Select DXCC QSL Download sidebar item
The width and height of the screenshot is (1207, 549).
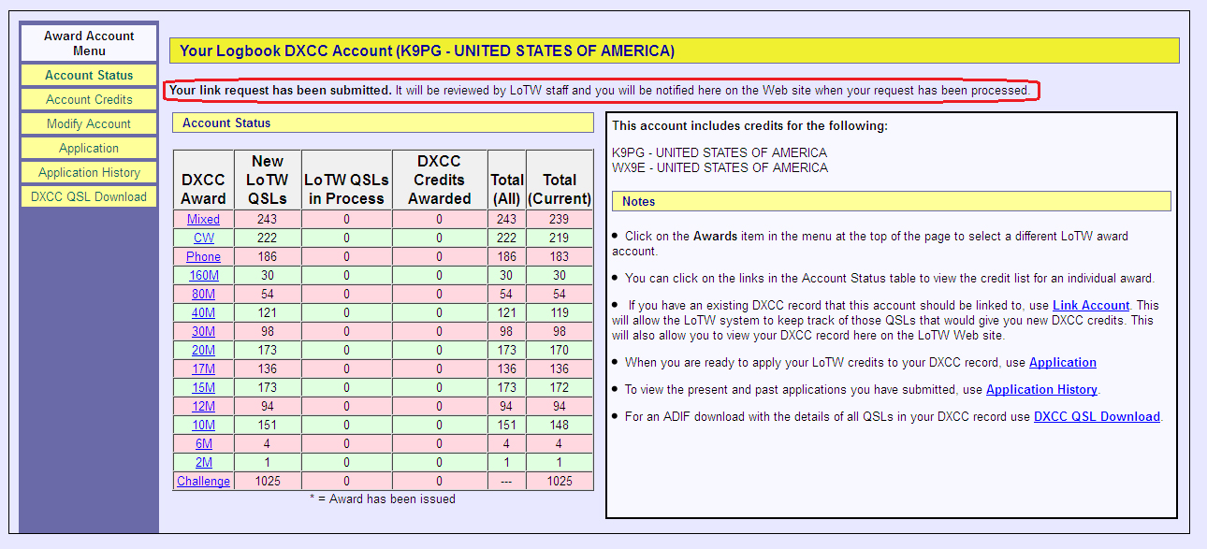pyautogui.click(x=89, y=196)
